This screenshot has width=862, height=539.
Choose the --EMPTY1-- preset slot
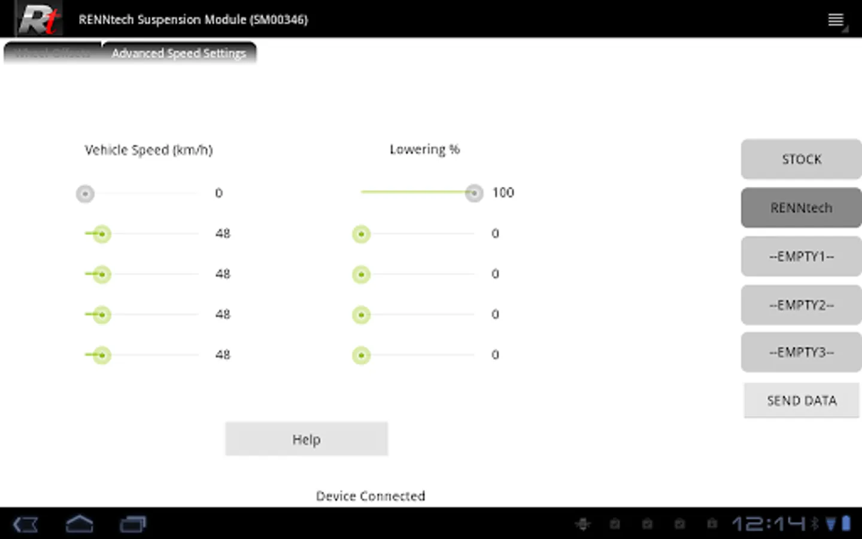[802, 256]
